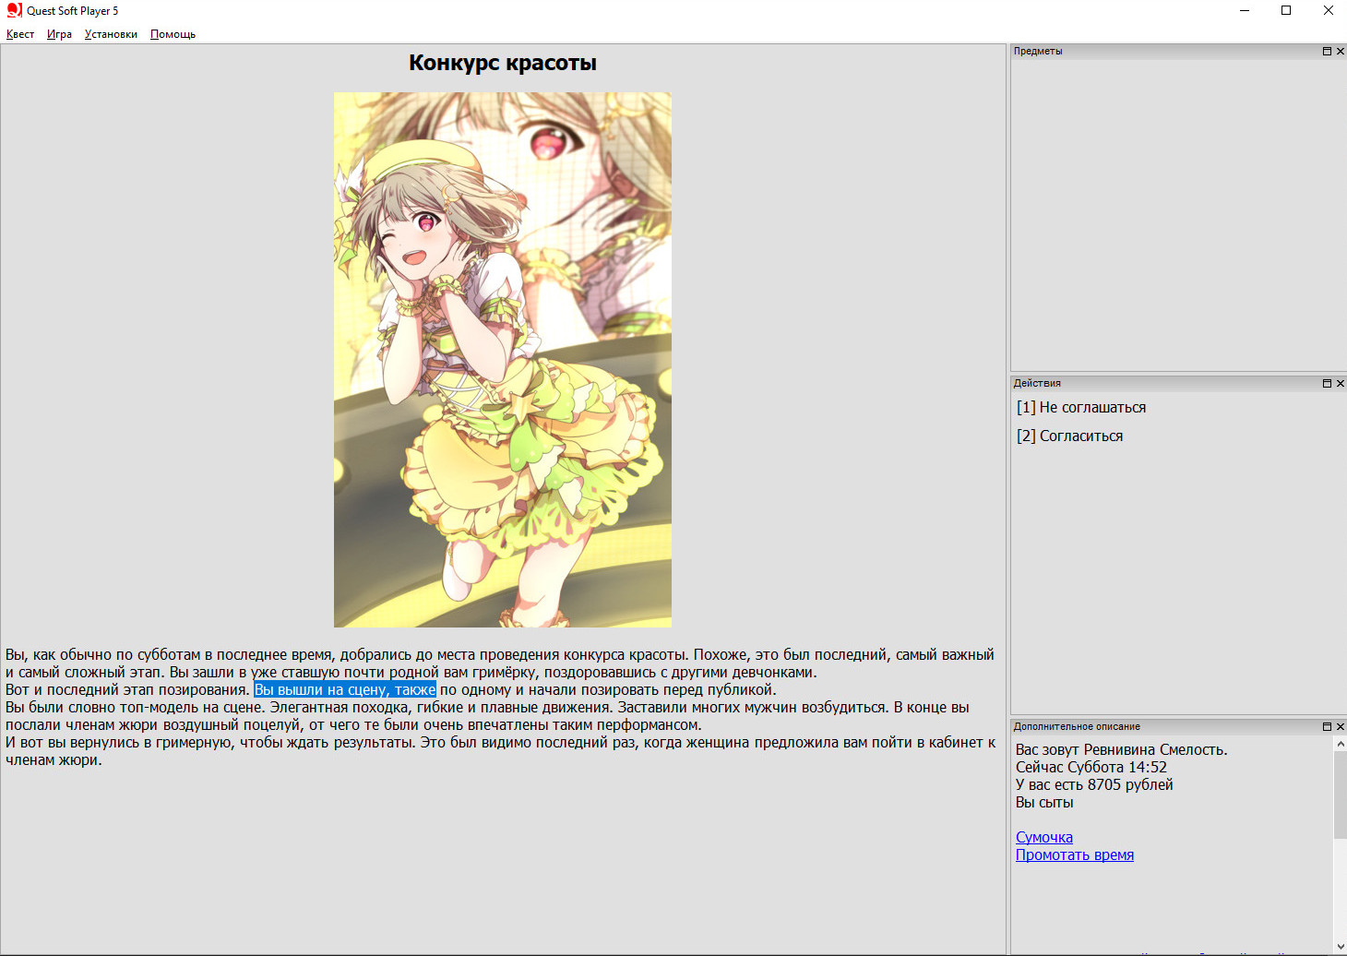Maximize the Quest Soft Player window
The height and width of the screenshot is (956, 1347).
pyautogui.click(x=1286, y=11)
